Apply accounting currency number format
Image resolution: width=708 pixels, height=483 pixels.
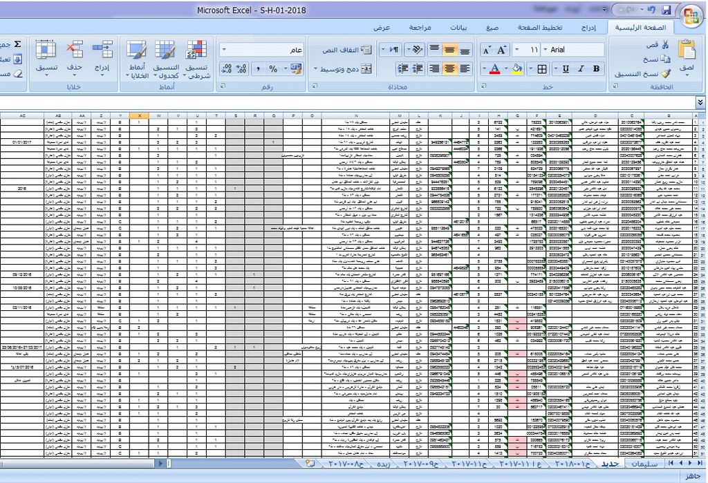[296, 68]
